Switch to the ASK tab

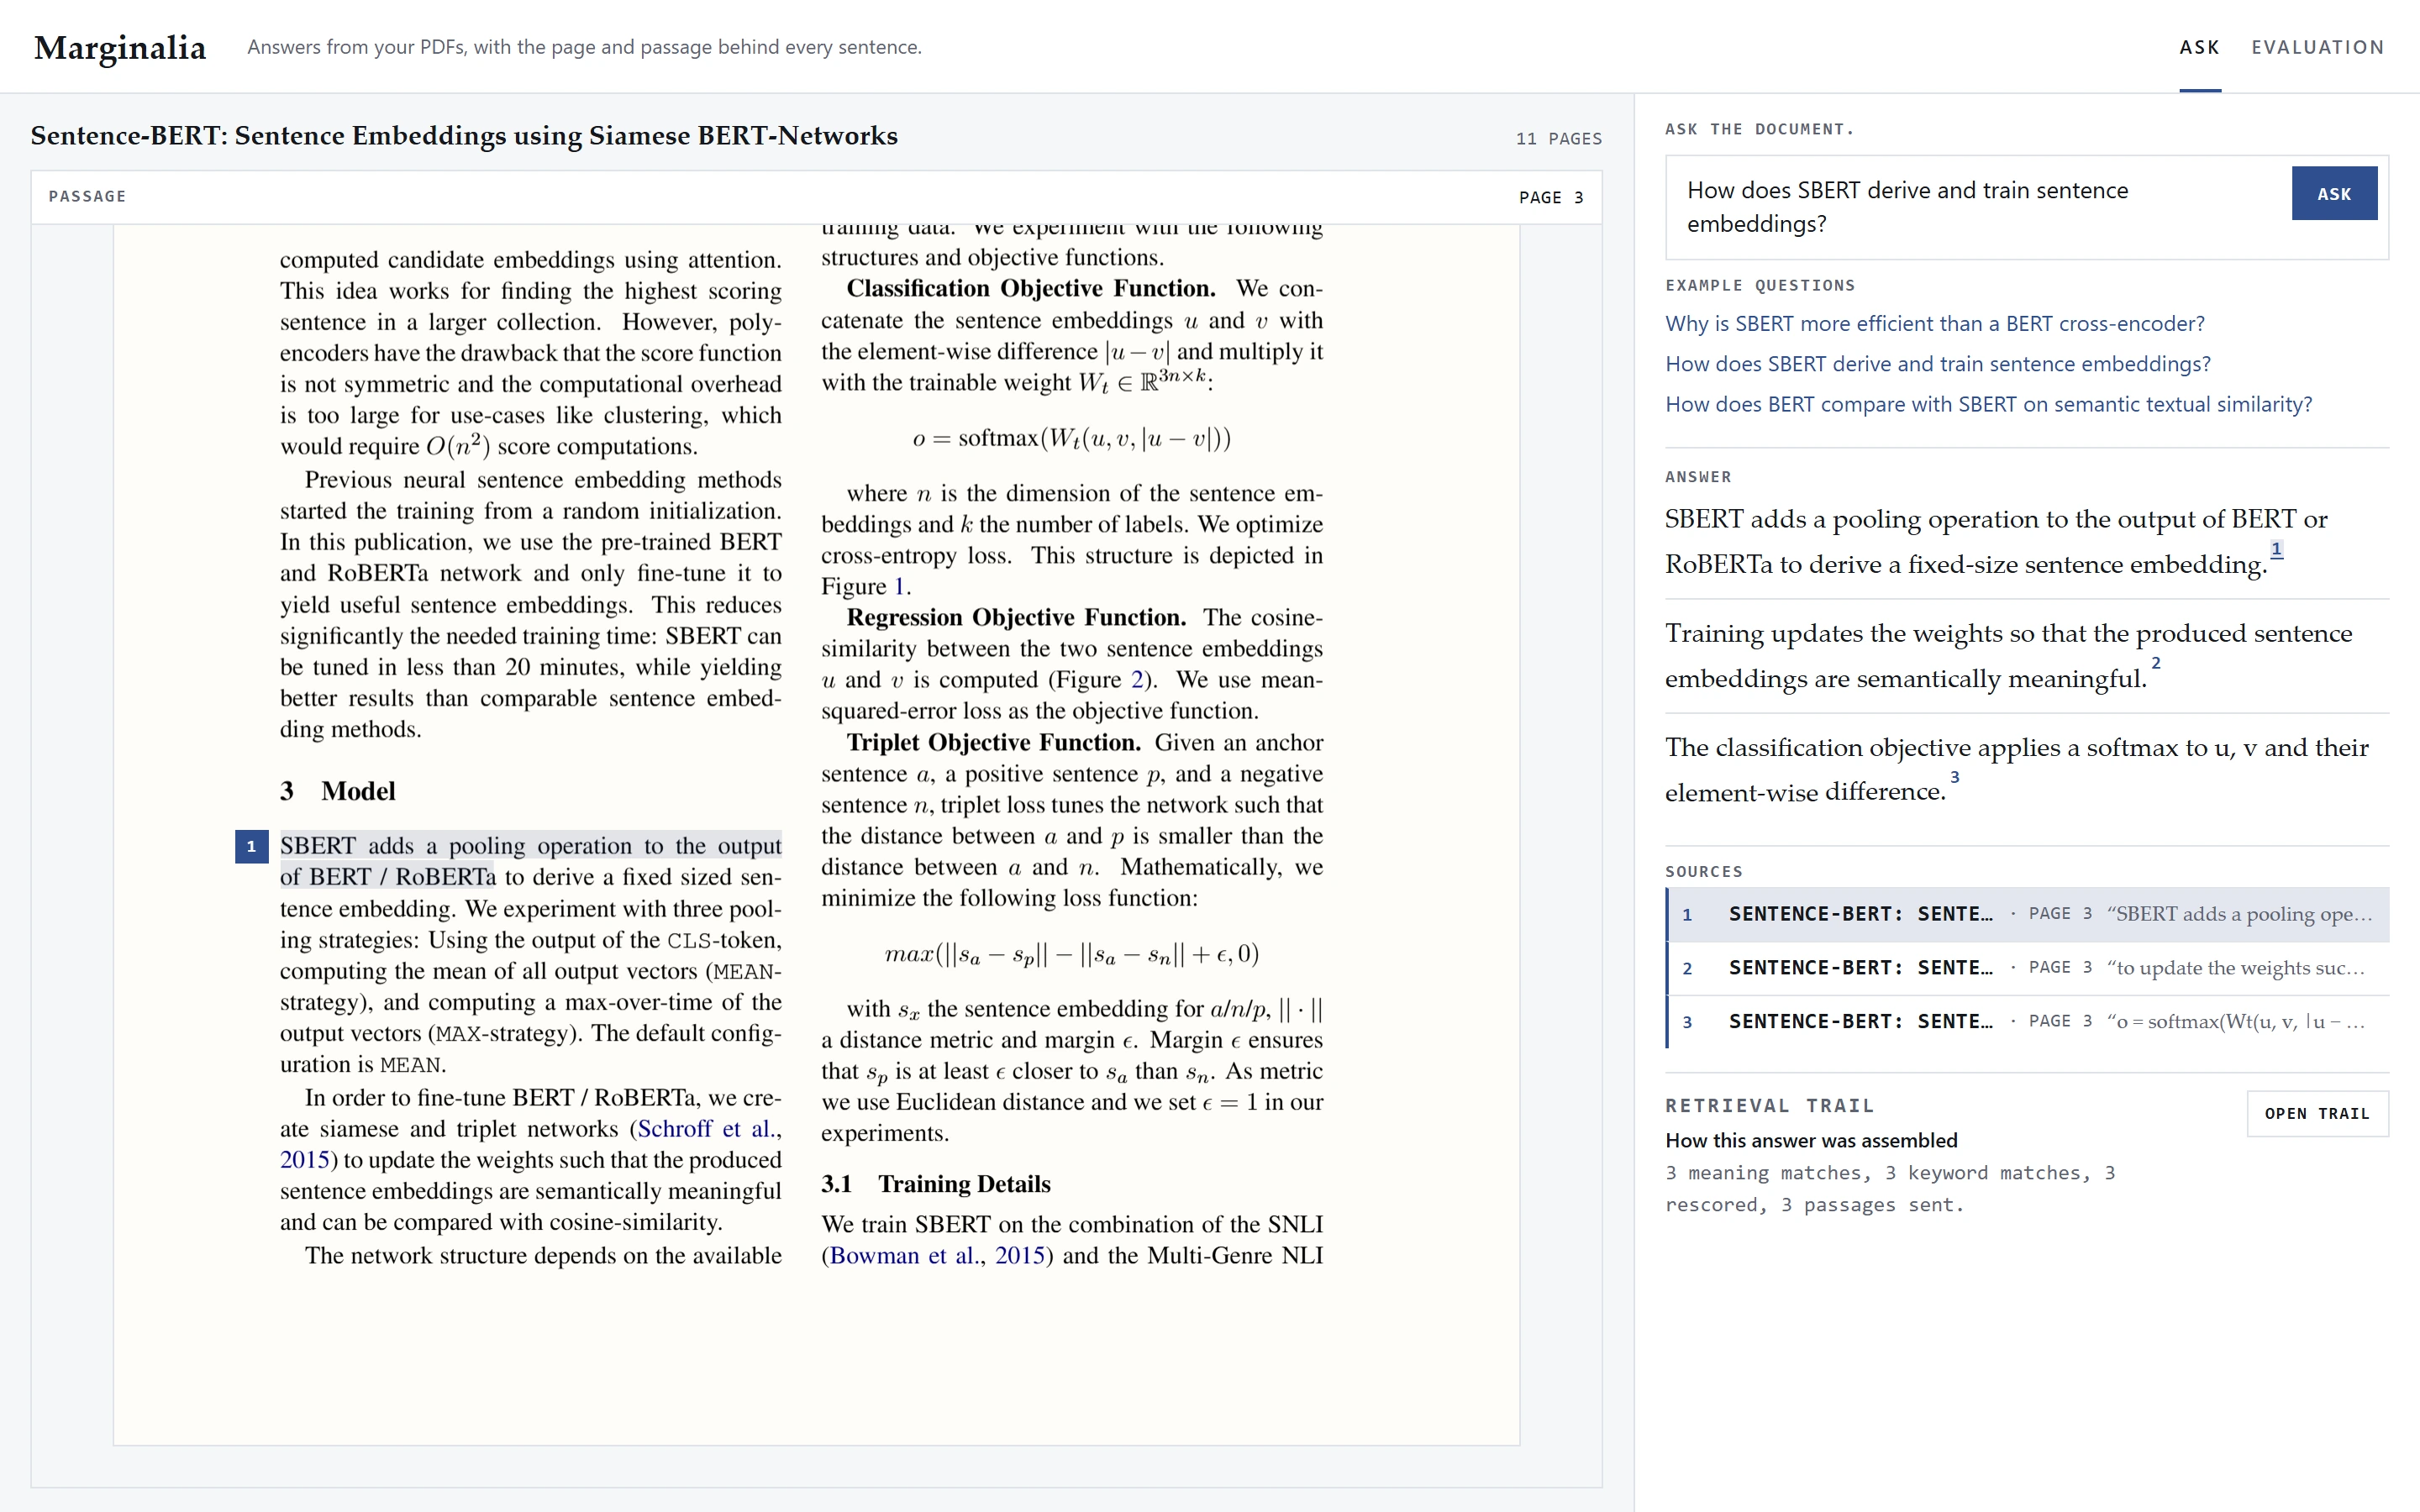(2200, 47)
